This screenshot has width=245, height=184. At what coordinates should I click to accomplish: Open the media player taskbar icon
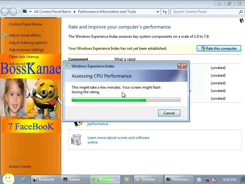click(127, 179)
